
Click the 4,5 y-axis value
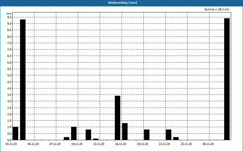pos(9,82)
